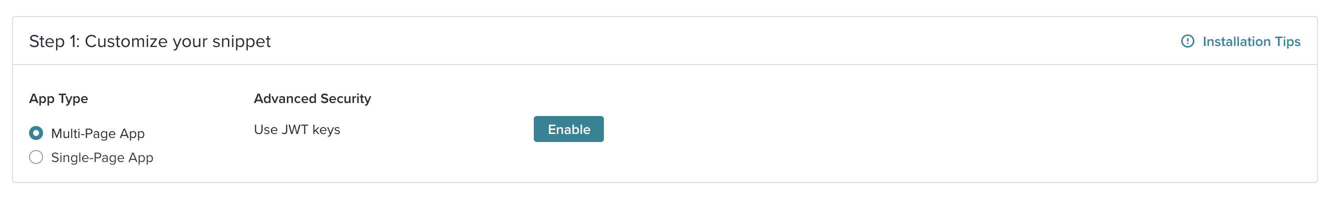This screenshot has height=198, width=1337.
Task: Select the Multi-Page App radio button
Action: click(x=36, y=133)
